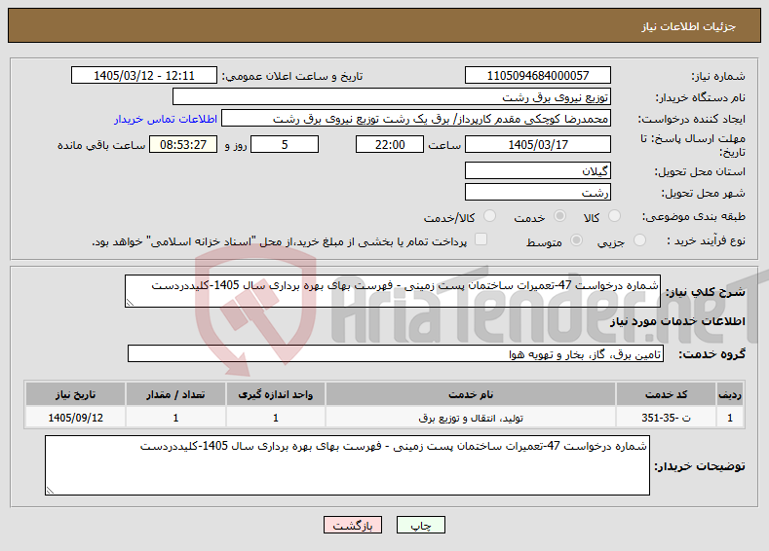Click the اطلاعات خدمات مورد نیاز section heading
Screen dimensions: 769x551
tap(677, 321)
